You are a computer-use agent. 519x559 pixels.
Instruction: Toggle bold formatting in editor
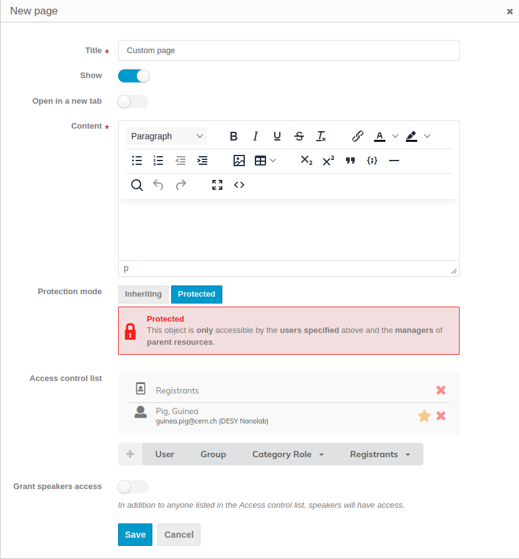(x=234, y=136)
